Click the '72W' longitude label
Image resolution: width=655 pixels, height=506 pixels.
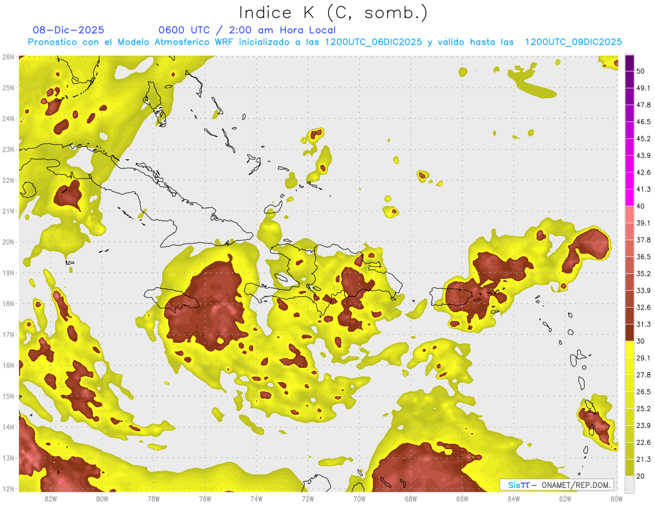tap(308, 498)
